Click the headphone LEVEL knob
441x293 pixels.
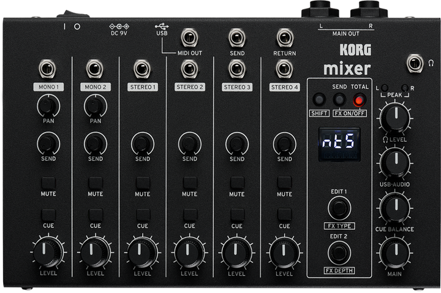coord(395,118)
